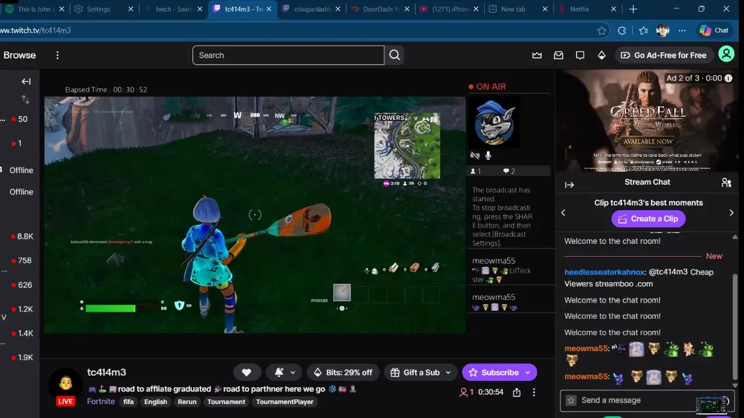
Task: Expand the notification bell dropdown arrow
Action: (292, 373)
